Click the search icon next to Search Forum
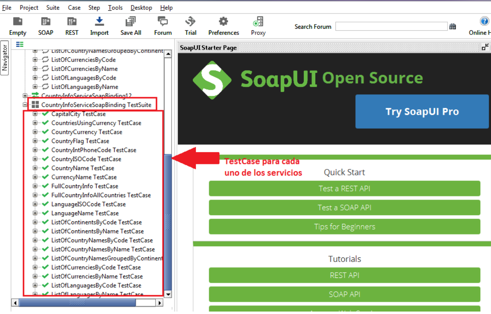 click(453, 26)
